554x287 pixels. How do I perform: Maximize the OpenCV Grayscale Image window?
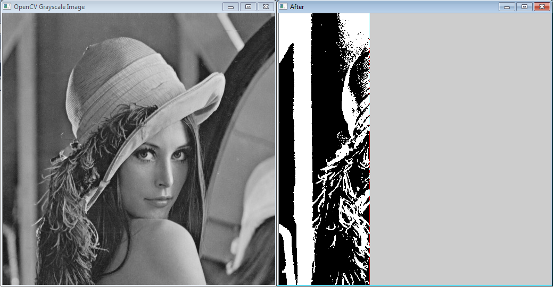coord(247,7)
